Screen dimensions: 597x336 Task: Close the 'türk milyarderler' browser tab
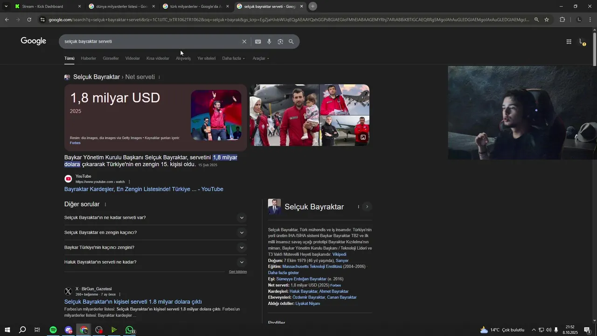(228, 7)
